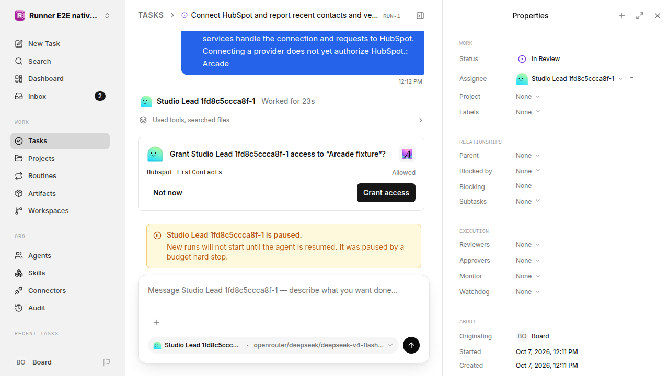Change the In Review status
Viewport: 669px width, 376px height.
click(x=538, y=59)
